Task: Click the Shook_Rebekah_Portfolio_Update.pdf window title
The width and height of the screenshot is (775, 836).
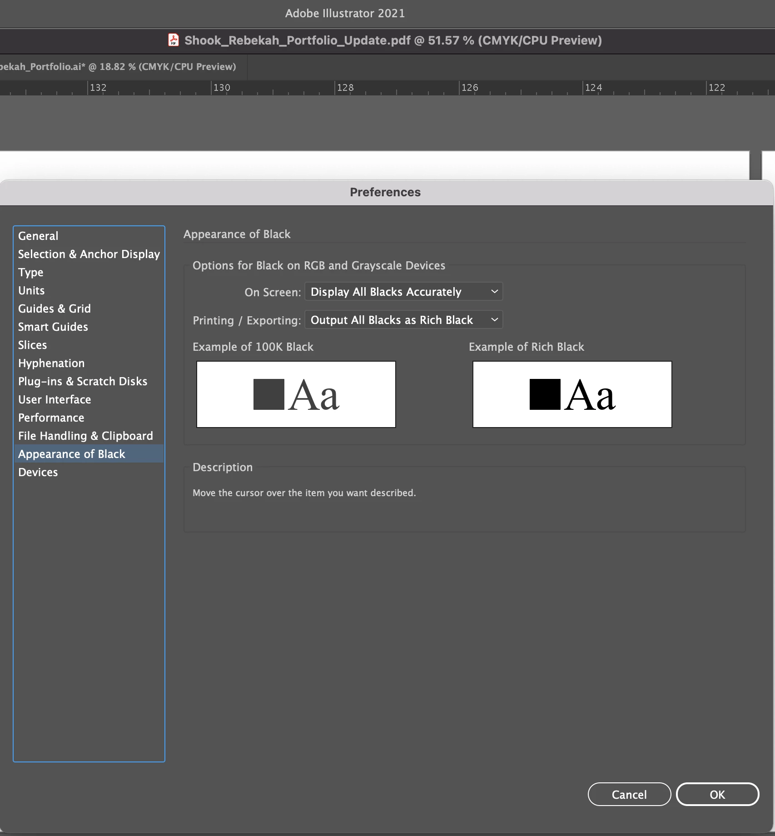Action: tap(393, 40)
